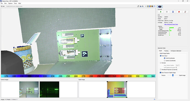
Task: Click the Stereo View app icon in title bar
Action: tap(1, 1)
